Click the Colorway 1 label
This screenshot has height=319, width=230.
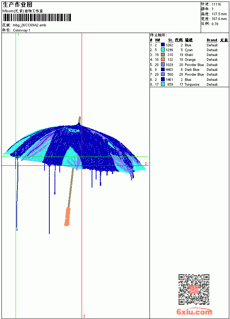[22, 30]
